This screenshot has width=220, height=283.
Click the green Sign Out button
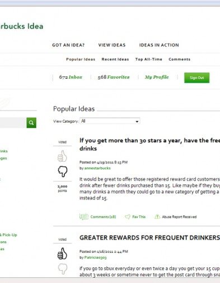pos(197,78)
